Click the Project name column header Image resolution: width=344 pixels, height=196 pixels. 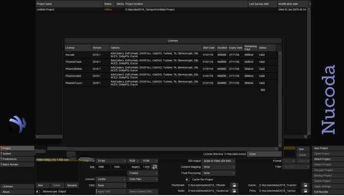pyautogui.click(x=69, y=4)
